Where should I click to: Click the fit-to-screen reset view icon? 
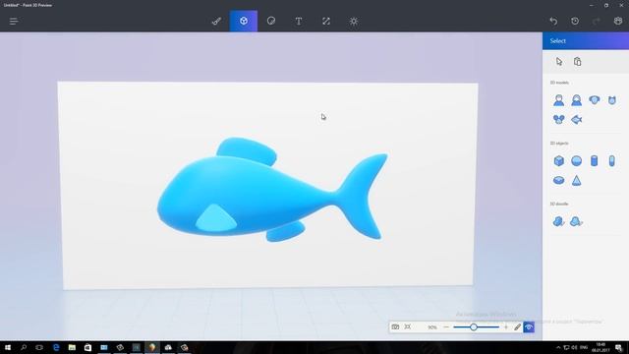[408, 327]
